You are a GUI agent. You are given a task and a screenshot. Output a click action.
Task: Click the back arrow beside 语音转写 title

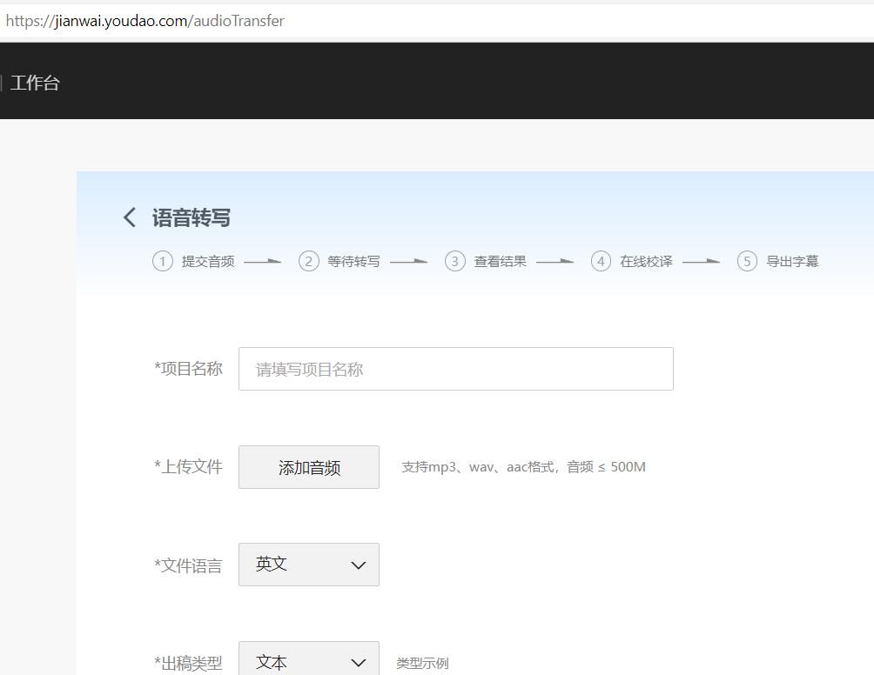click(129, 217)
